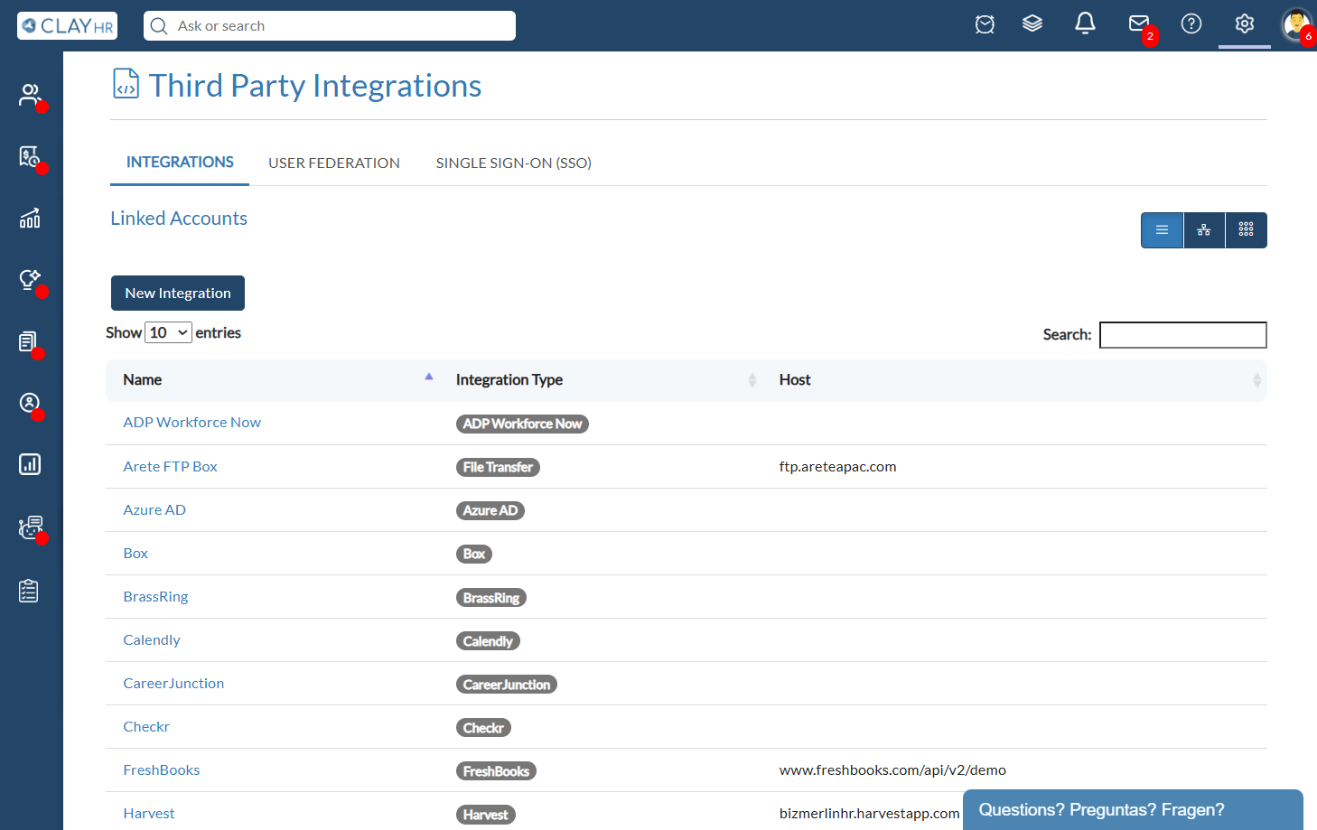Open the notifications bell

tap(1085, 23)
